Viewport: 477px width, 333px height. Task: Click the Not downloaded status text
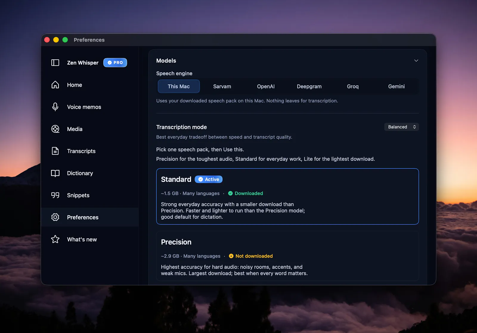254,256
